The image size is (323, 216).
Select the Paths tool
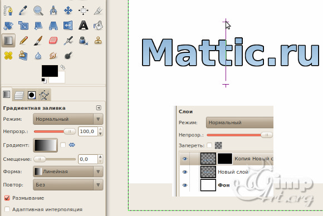(8, 11)
